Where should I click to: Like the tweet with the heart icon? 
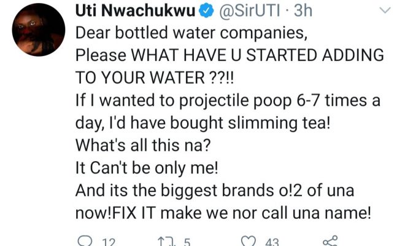coord(250,240)
